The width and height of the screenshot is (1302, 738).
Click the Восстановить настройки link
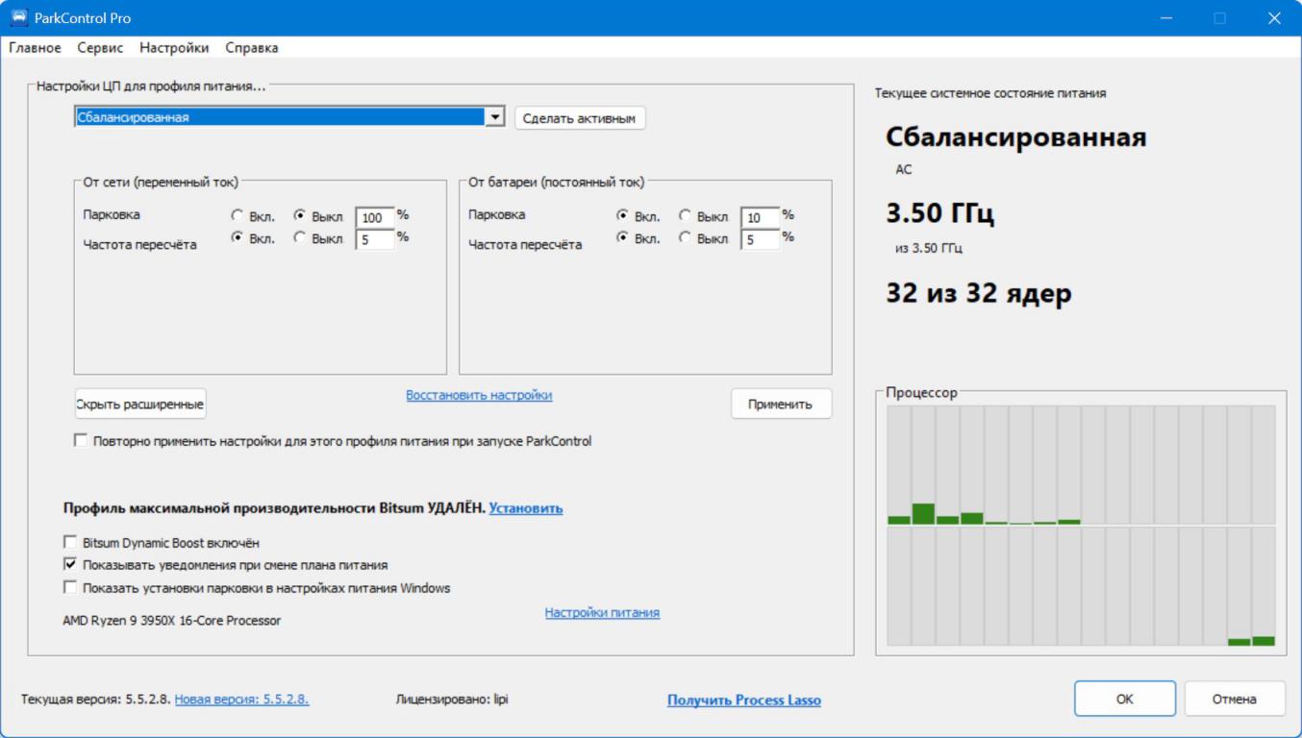click(x=479, y=395)
